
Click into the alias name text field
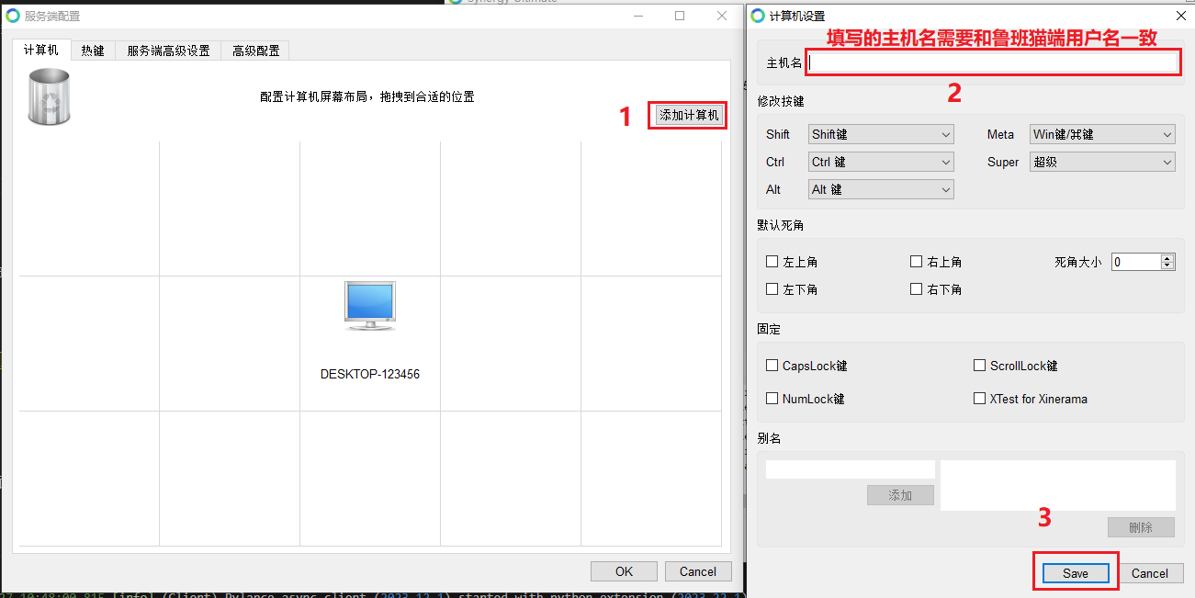pos(851,469)
